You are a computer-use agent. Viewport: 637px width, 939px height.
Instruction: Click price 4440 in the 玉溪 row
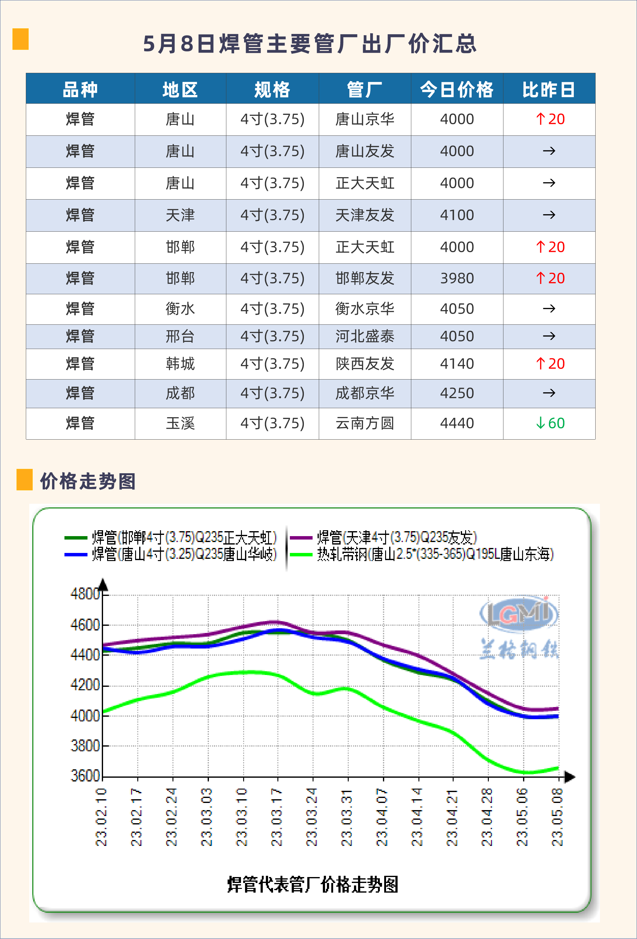point(457,423)
